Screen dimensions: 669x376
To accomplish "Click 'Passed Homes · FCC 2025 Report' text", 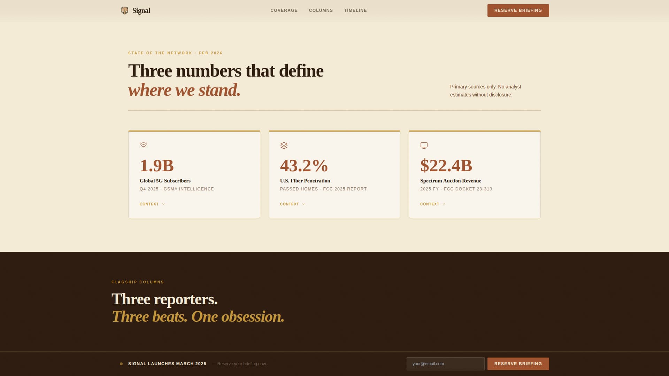I will 323,189.
